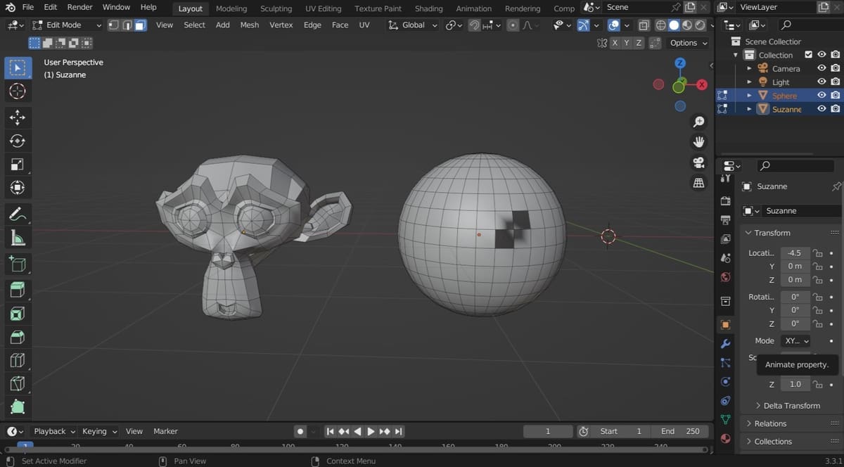Click Location X field -4.5
Image resolution: width=844 pixels, height=467 pixels.
tap(795, 253)
